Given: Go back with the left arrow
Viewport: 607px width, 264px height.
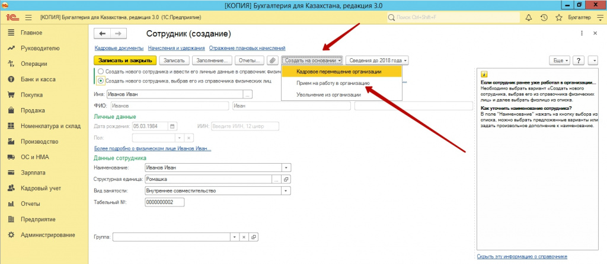Looking at the screenshot, I should (102, 34).
